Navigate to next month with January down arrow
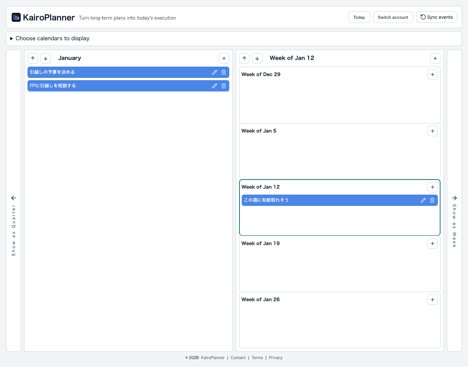 pyautogui.click(x=46, y=58)
